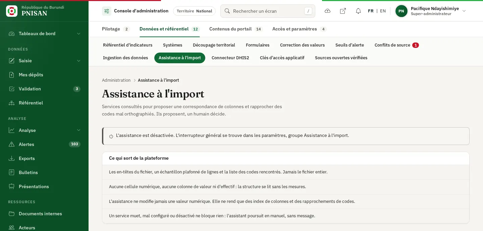Switch to the Pilotage tab
This screenshot has height=231, width=483.
click(115, 29)
